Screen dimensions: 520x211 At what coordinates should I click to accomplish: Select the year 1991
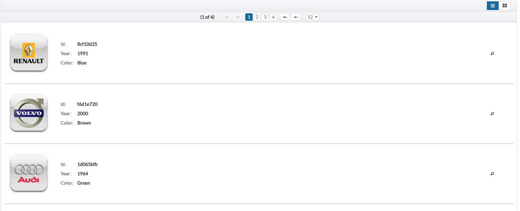pos(83,53)
